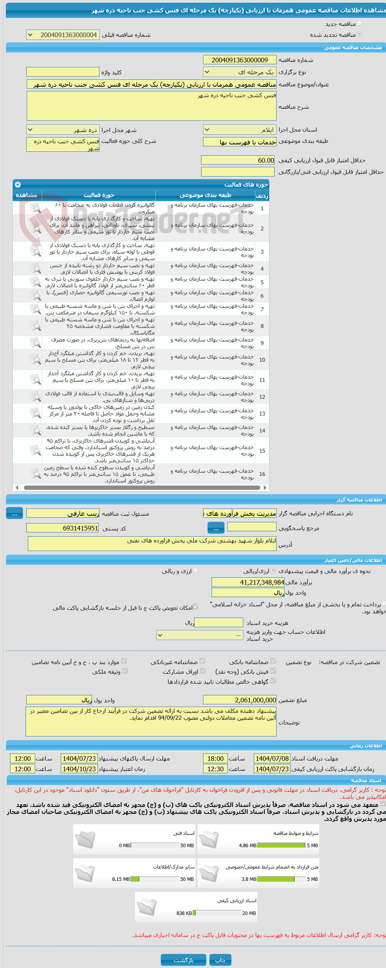This screenshot has width=386, height=968.
Task: Open view icon for activity row 13
Action: pyautogui.click(x=35, y=414)
